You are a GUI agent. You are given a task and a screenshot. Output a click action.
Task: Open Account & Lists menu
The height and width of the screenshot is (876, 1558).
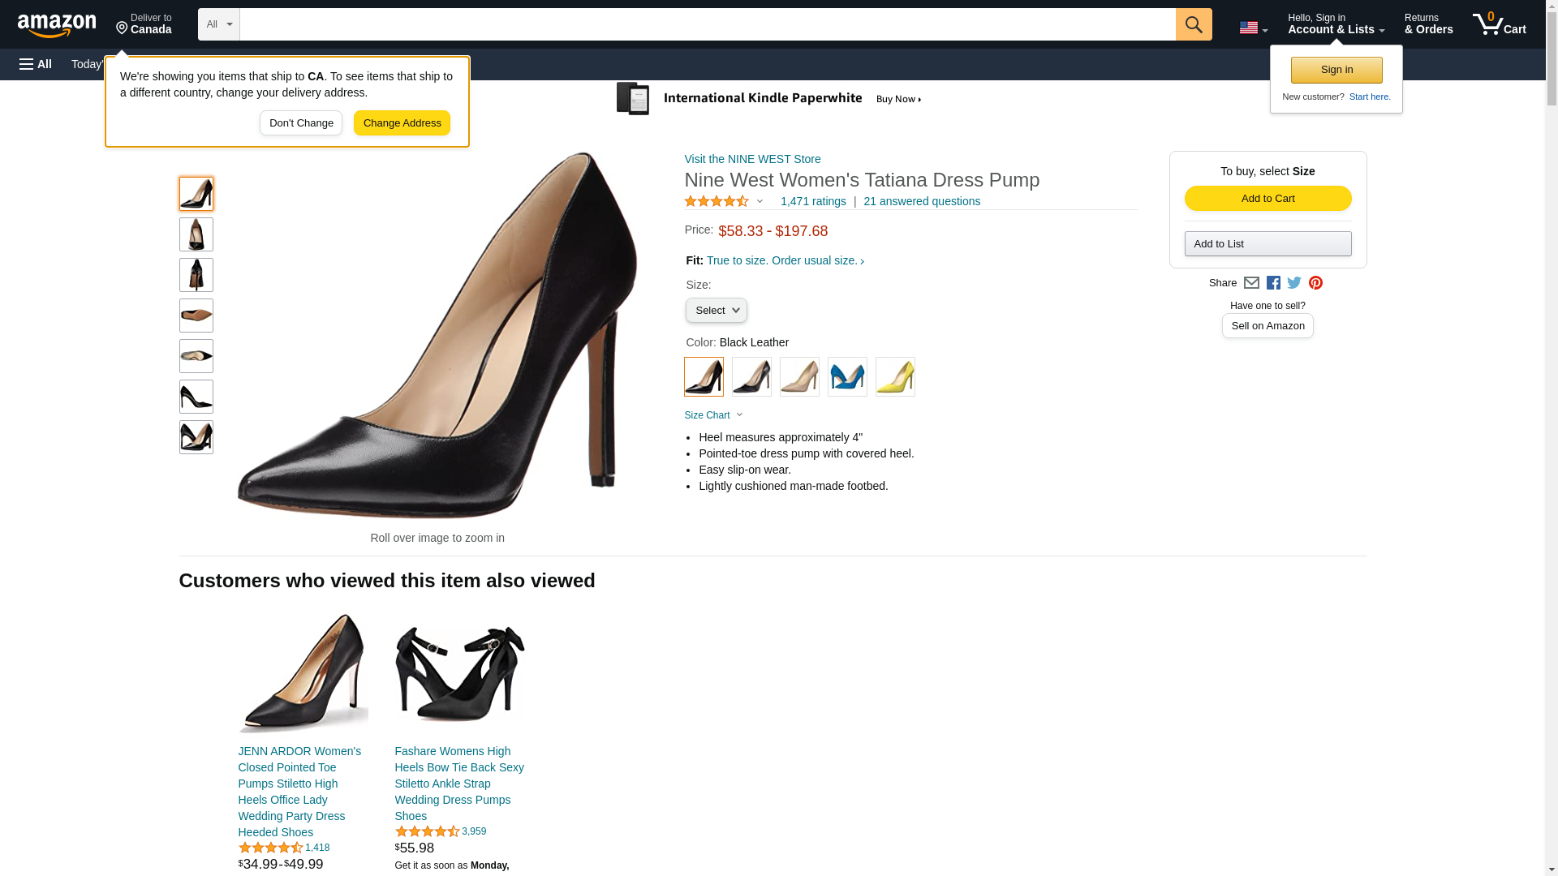pyautogui.click(x=1336, y=24)
